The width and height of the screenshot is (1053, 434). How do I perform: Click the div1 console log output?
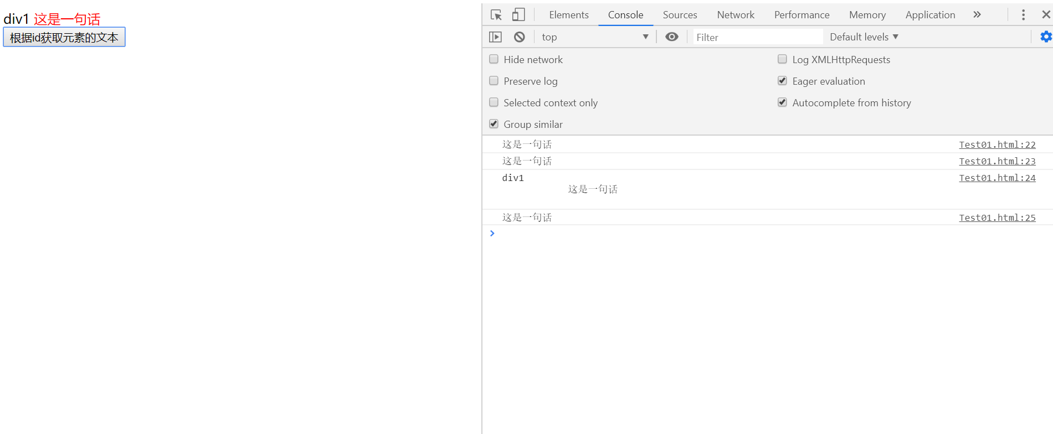pos(513,178)
